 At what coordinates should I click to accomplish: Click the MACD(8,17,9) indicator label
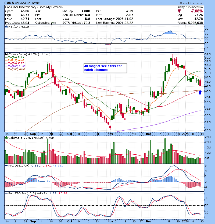pyautogui.click(x=19, y=166)
